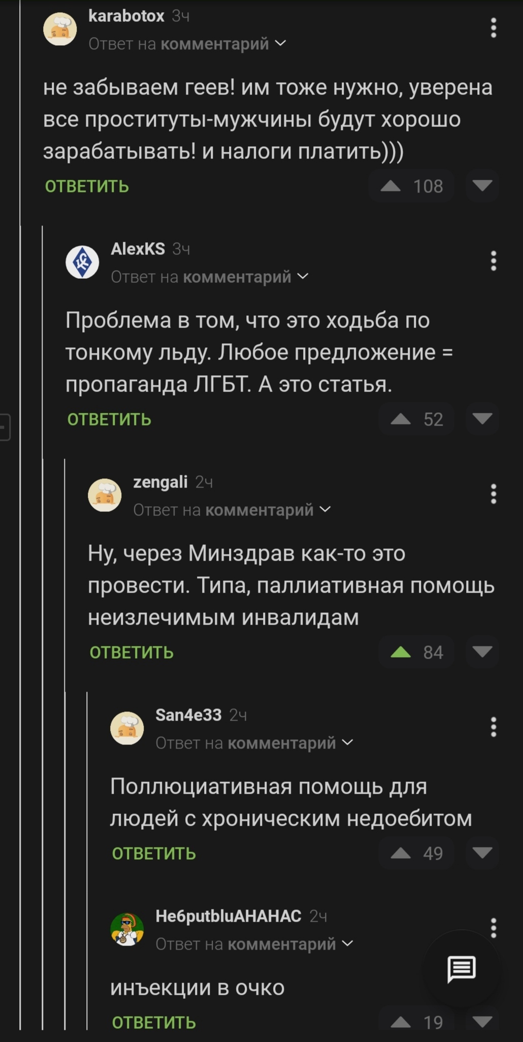Collapse the comment thread at left edge
The image size is (523, 1042).
[x=4, y=427]
